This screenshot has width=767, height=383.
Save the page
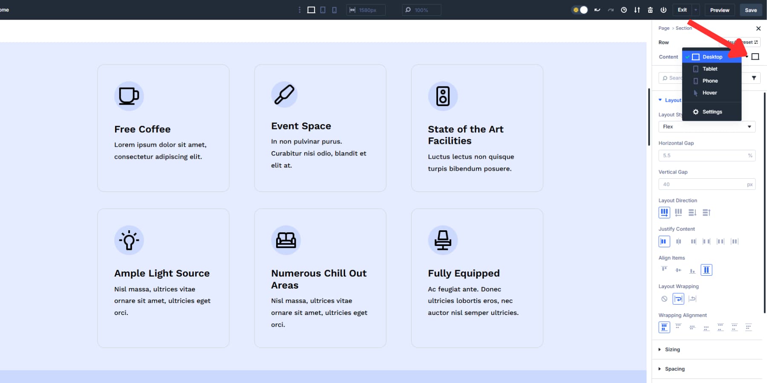tap(751, 10)
